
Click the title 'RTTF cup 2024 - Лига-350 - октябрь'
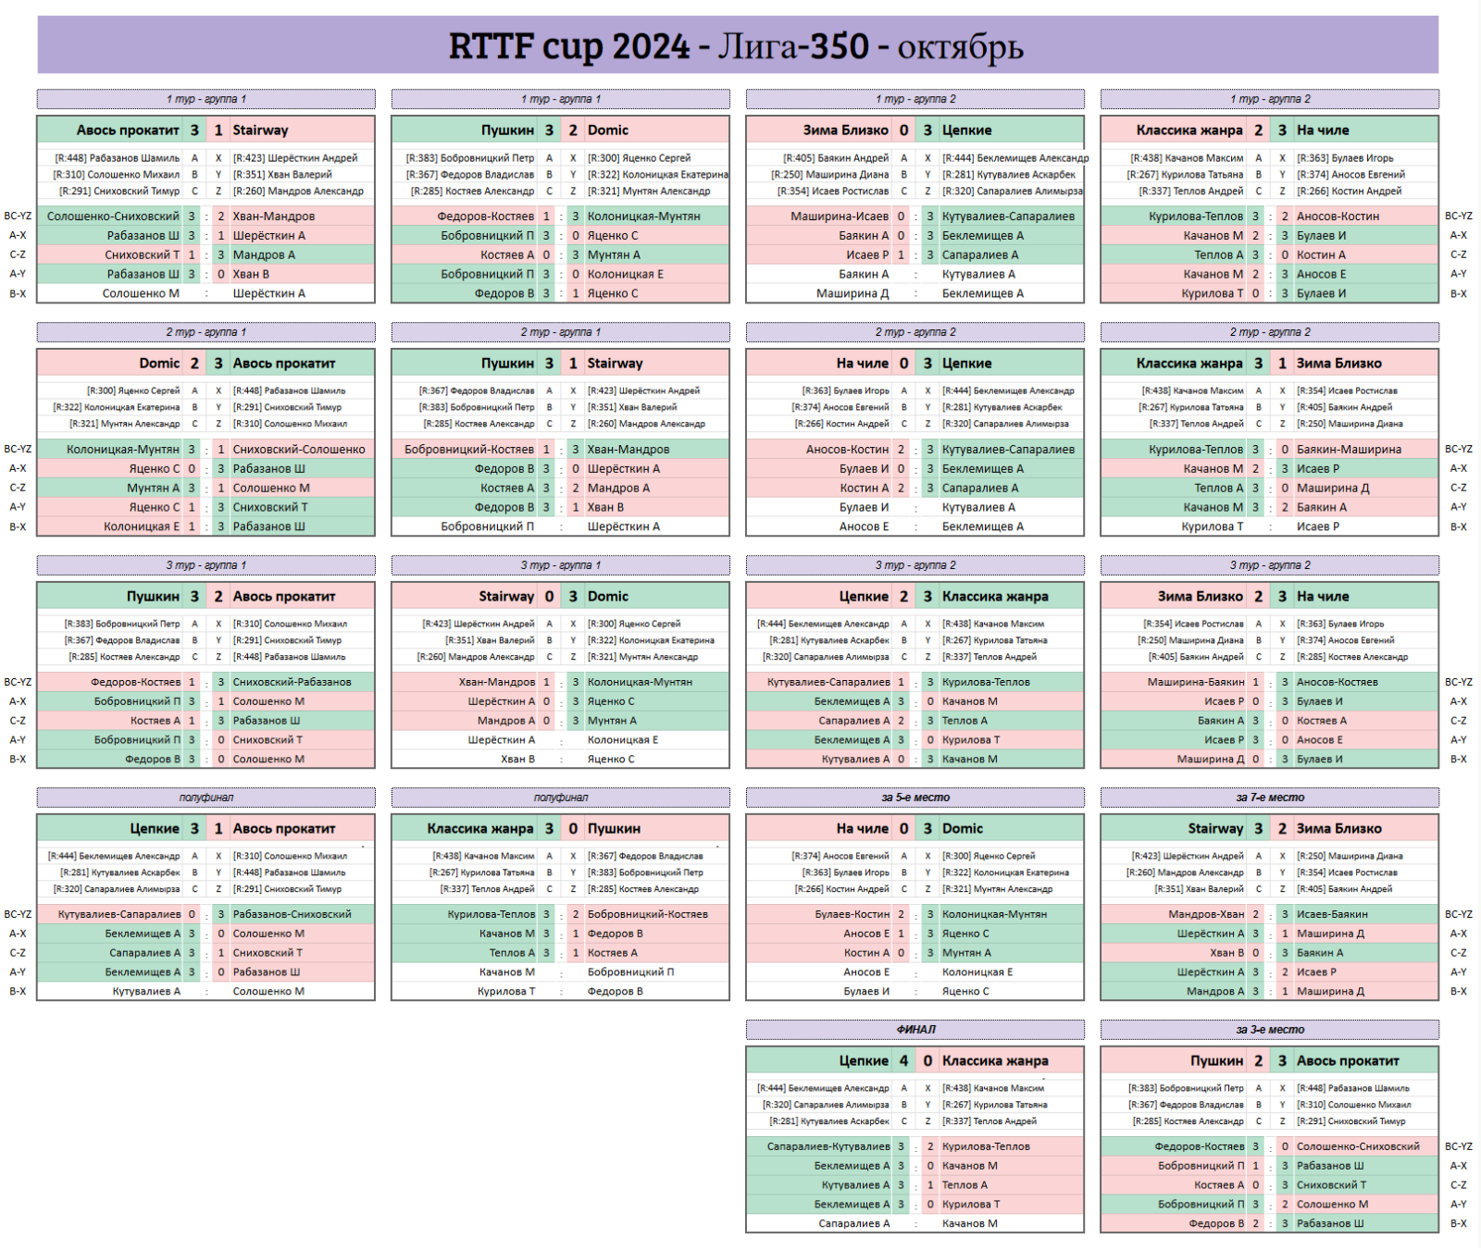737,45
